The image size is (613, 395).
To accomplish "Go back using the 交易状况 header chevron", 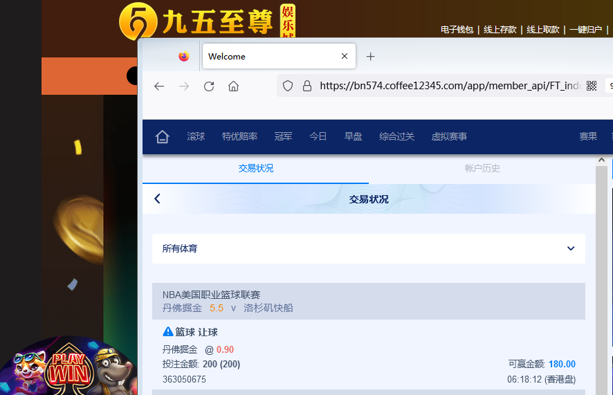I will [157, 199].
